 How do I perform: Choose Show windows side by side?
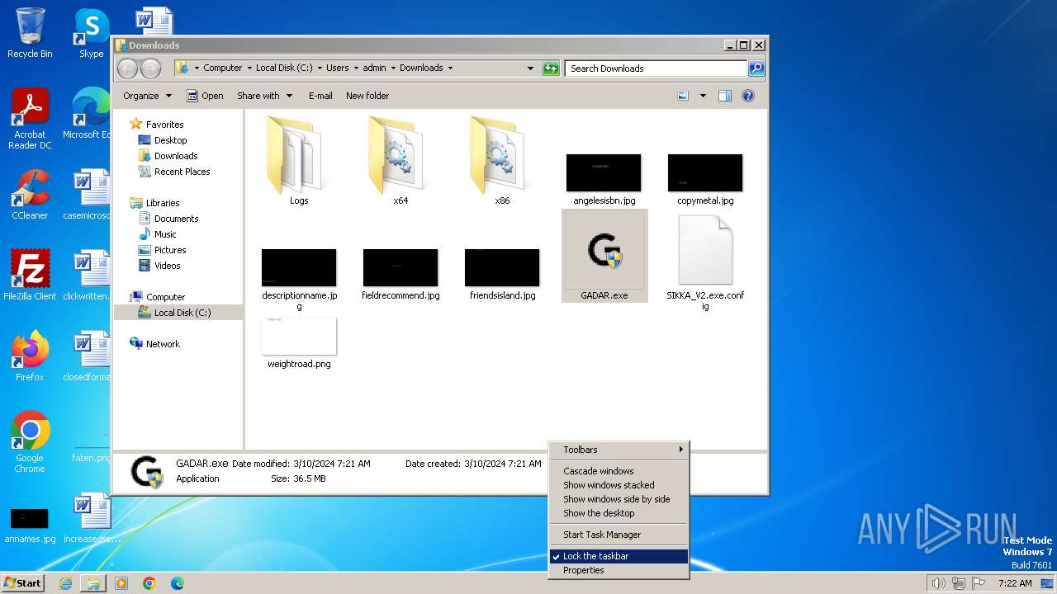click(x=619, y=499)
